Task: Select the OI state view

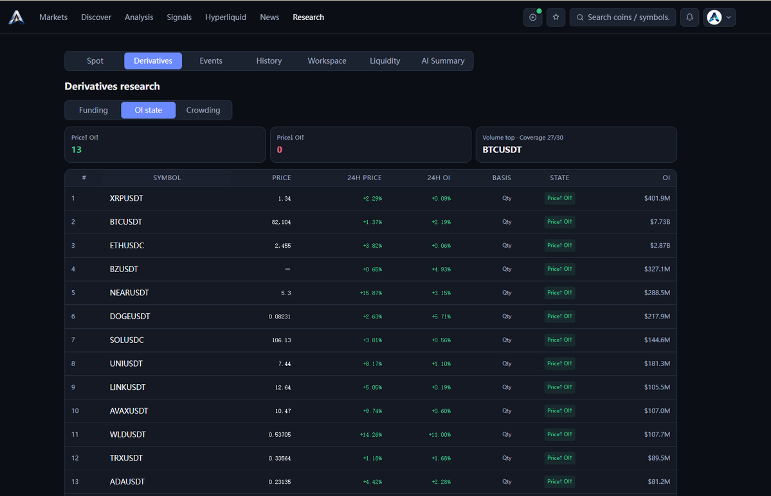Action: point(149,110)
